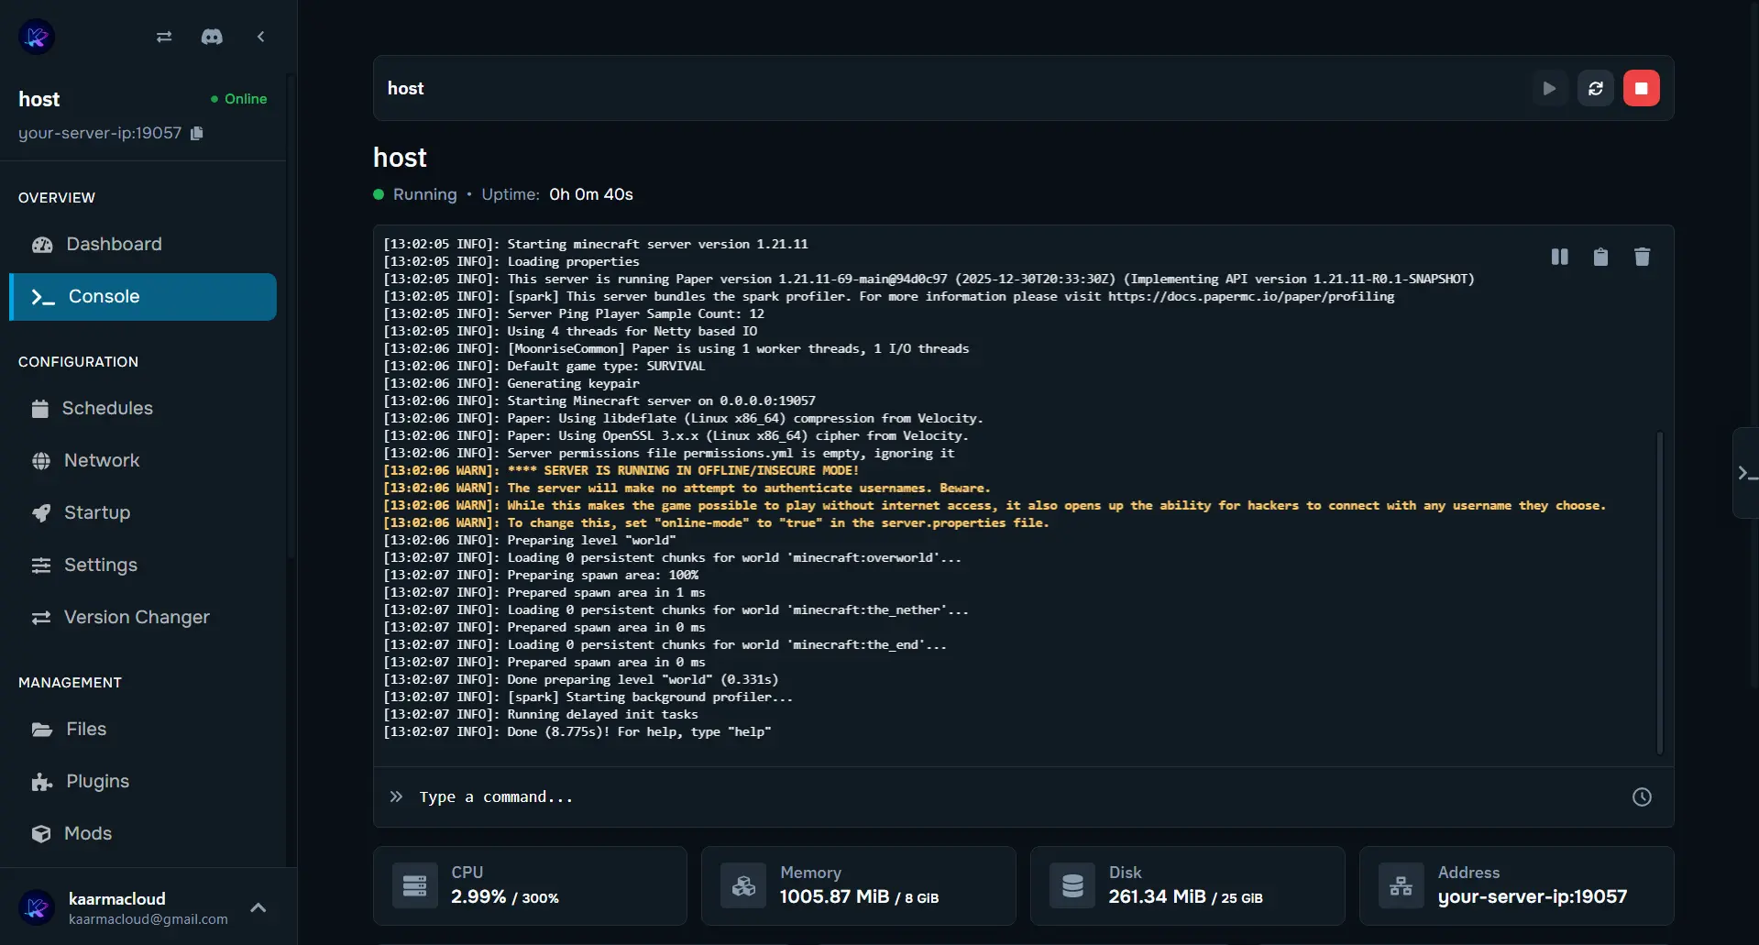Click the Plugins puzzle piece icon
The width and height of the screenshot is (1759, 945).
tap(42, 782)
